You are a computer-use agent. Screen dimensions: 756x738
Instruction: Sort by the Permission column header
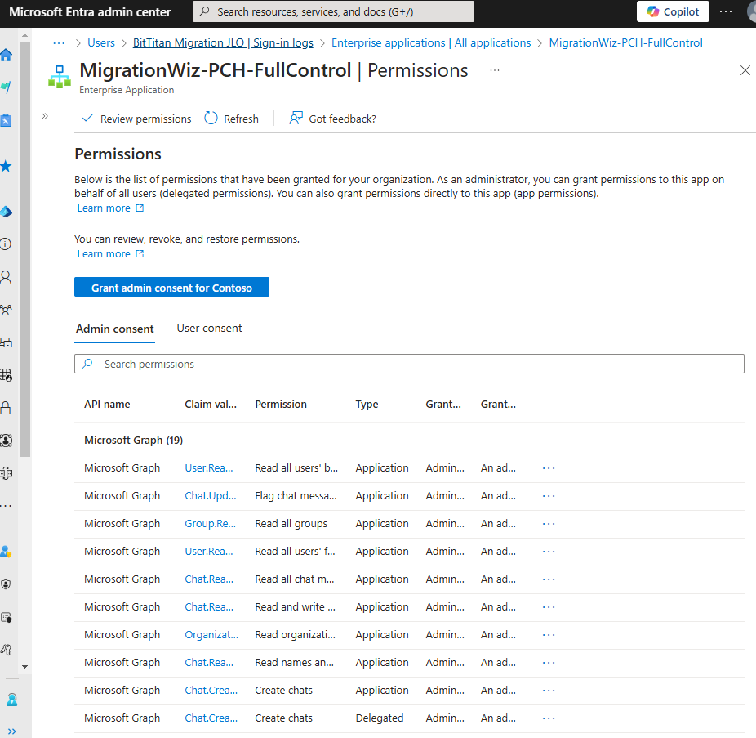pyautogui.click(x=281, y=405)
